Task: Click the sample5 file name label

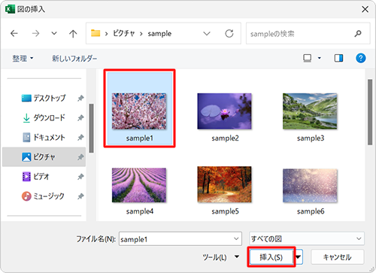Action: 225,211
